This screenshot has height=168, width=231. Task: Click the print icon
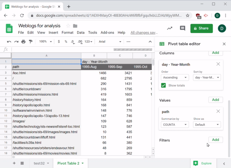pos(23,41)
